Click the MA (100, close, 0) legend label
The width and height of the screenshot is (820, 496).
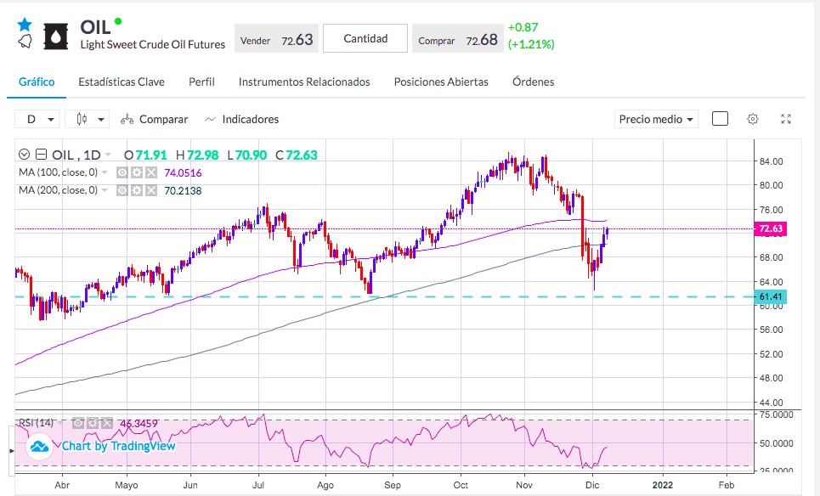58,172
